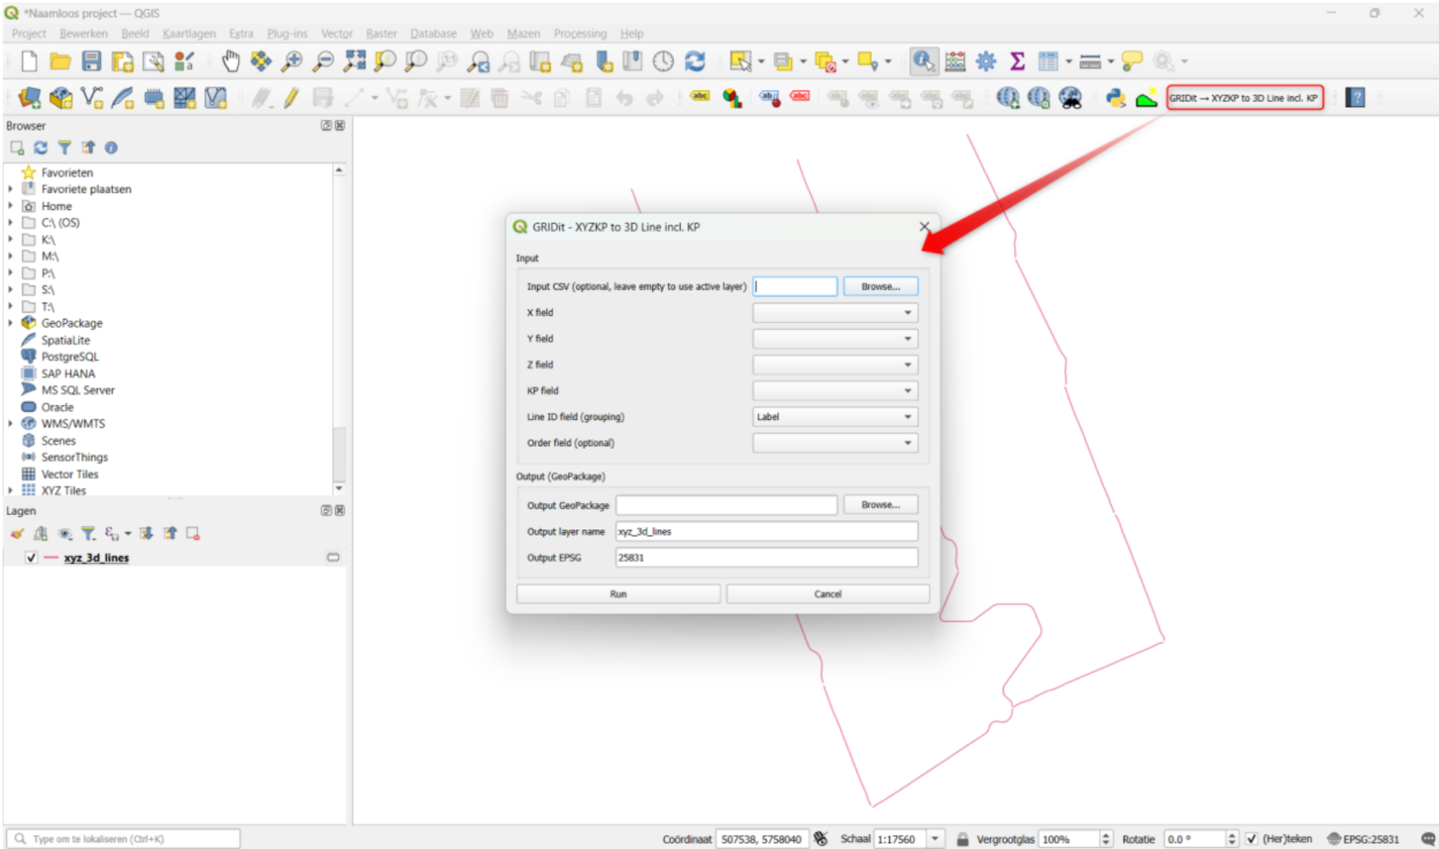Enable map tips speech bubble icon

tap(1132, 62)
